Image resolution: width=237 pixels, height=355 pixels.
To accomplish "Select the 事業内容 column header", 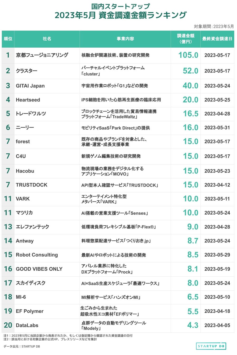I will [x=125, y=39].
